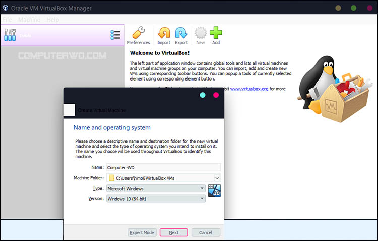Click the Next button

174,232
